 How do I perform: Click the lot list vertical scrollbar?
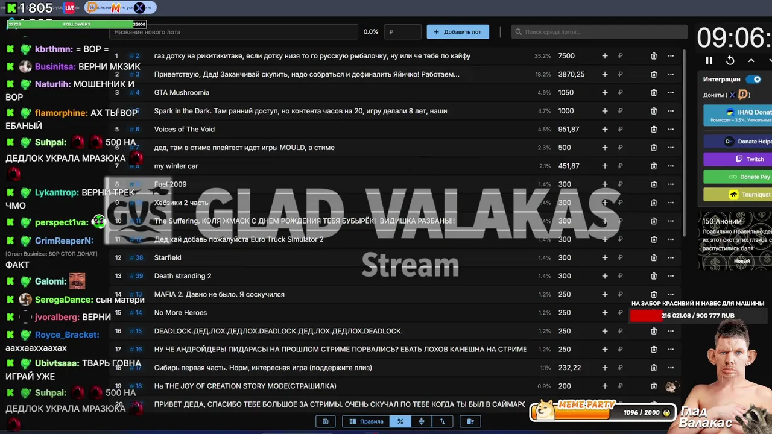(684, 143)
